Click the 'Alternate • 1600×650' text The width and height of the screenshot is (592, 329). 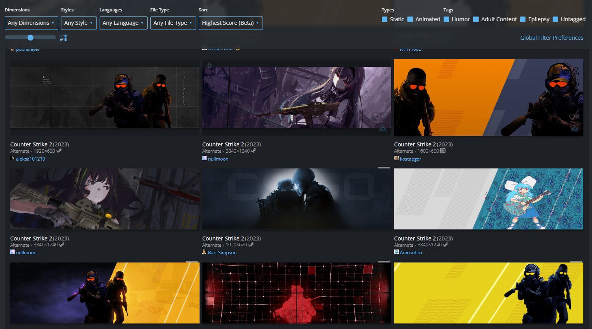[416, 151]
